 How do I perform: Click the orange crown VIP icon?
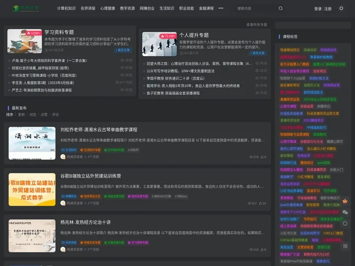(x=345, y=201)
